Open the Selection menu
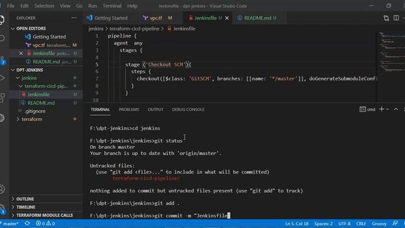 [44, 6]
